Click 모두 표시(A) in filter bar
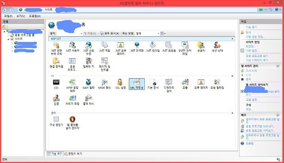The height and width of the screenshot is (163, 284). pos(110,33)
